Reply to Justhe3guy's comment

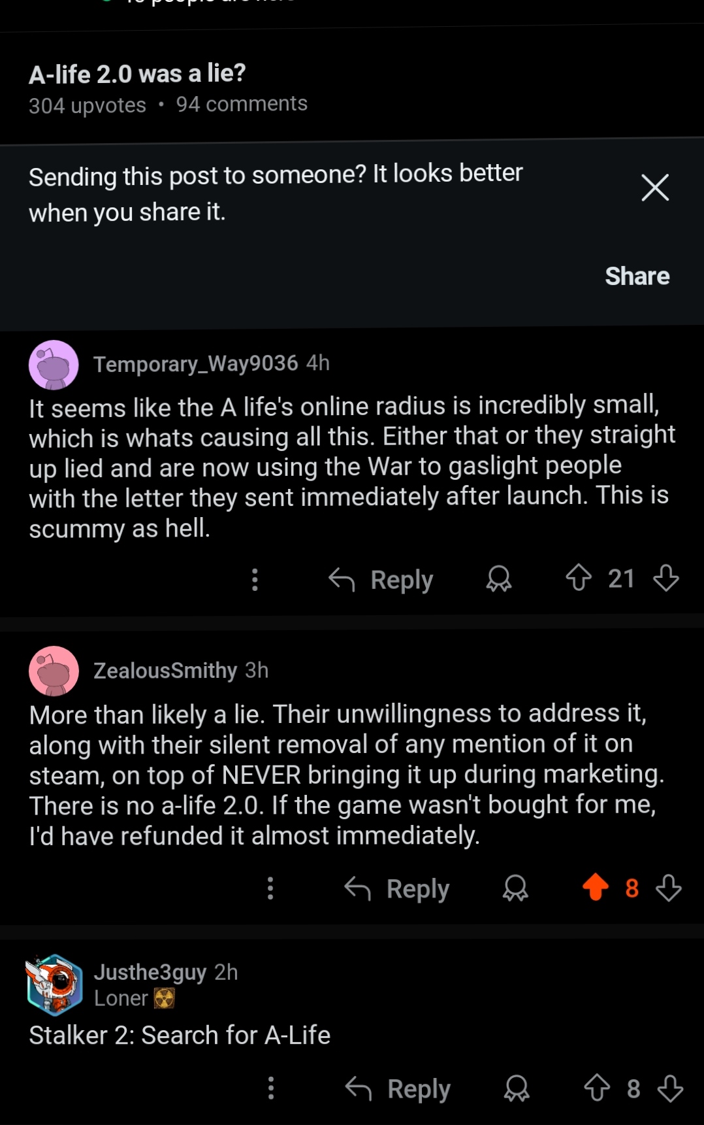click(x=398, y=1088)
